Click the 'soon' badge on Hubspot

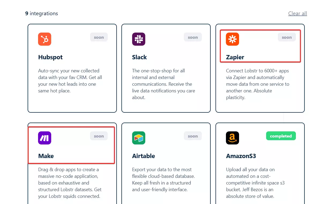[99, 37]
